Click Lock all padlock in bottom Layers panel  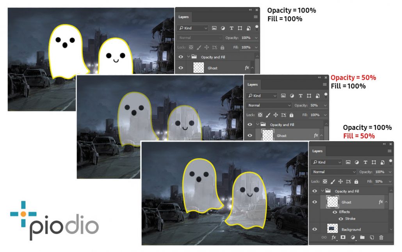click(356, 181)
